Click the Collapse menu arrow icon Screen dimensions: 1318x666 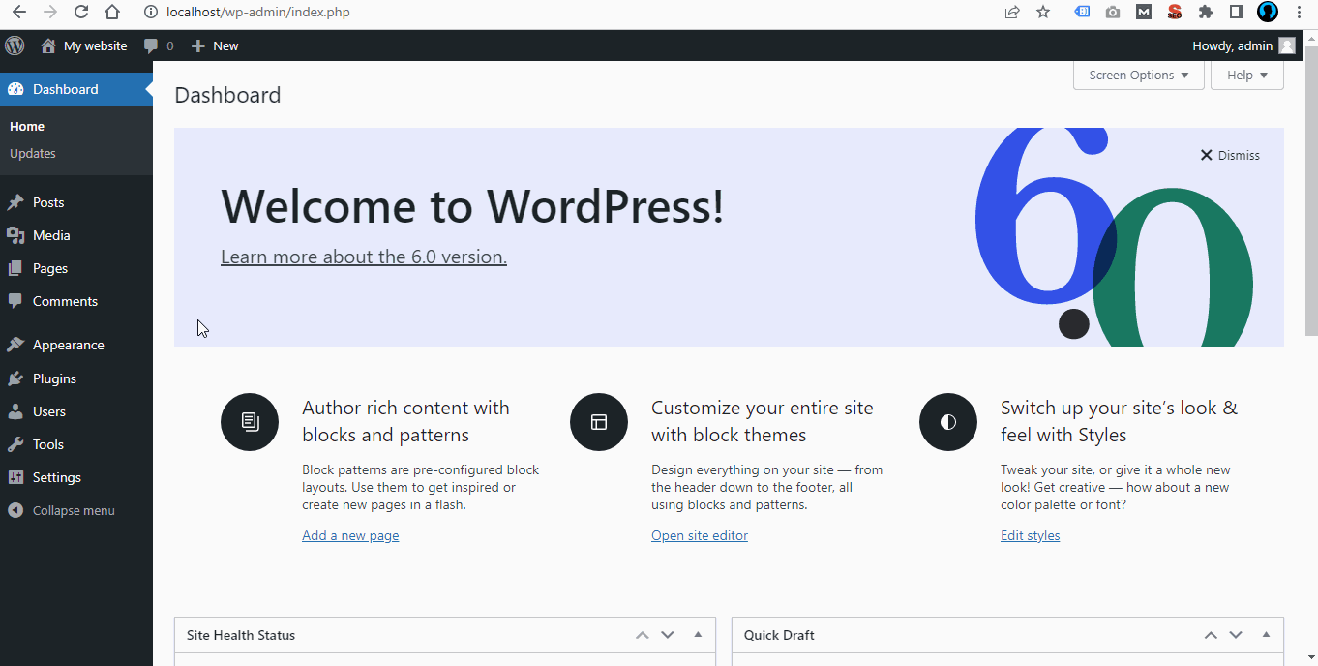tap(15, 510)
